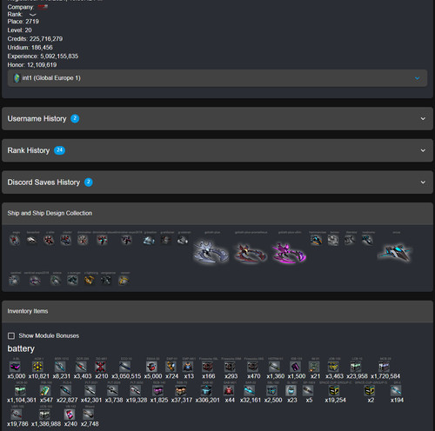Expand the Username History section
This screenshot has height=431, width=435.
(x=217, y=119)
